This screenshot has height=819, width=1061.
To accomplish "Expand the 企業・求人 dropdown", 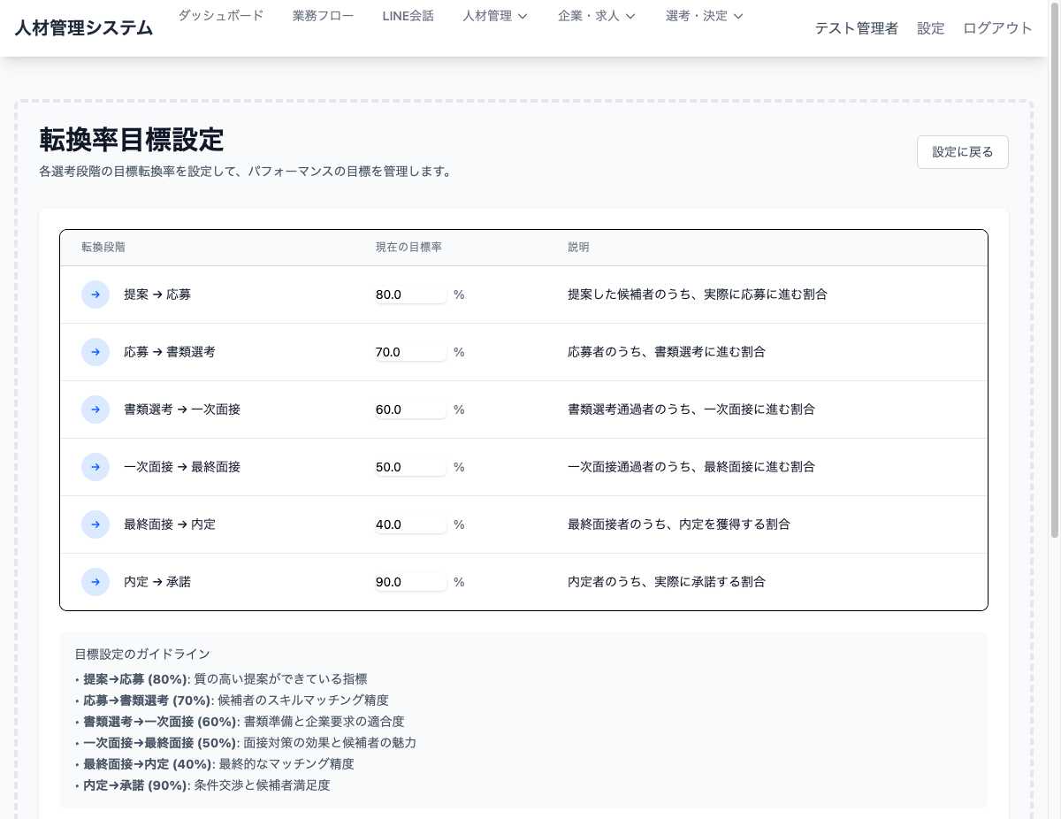I will 597,15.
